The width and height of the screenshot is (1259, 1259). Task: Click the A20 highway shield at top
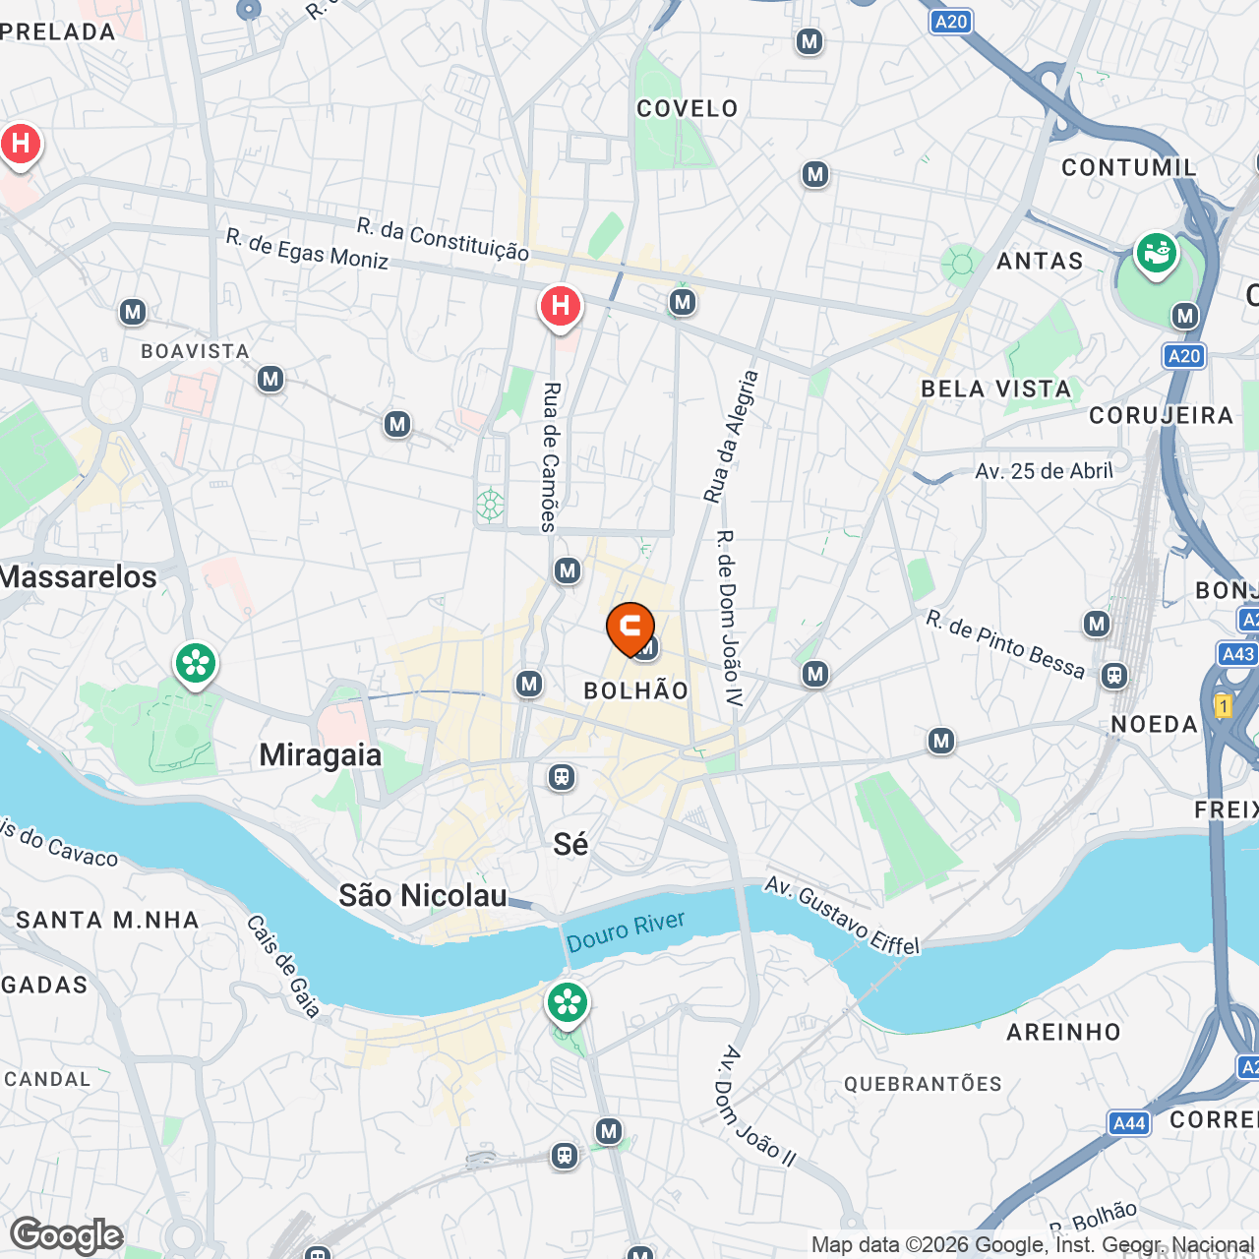click(x=951, y=22)
